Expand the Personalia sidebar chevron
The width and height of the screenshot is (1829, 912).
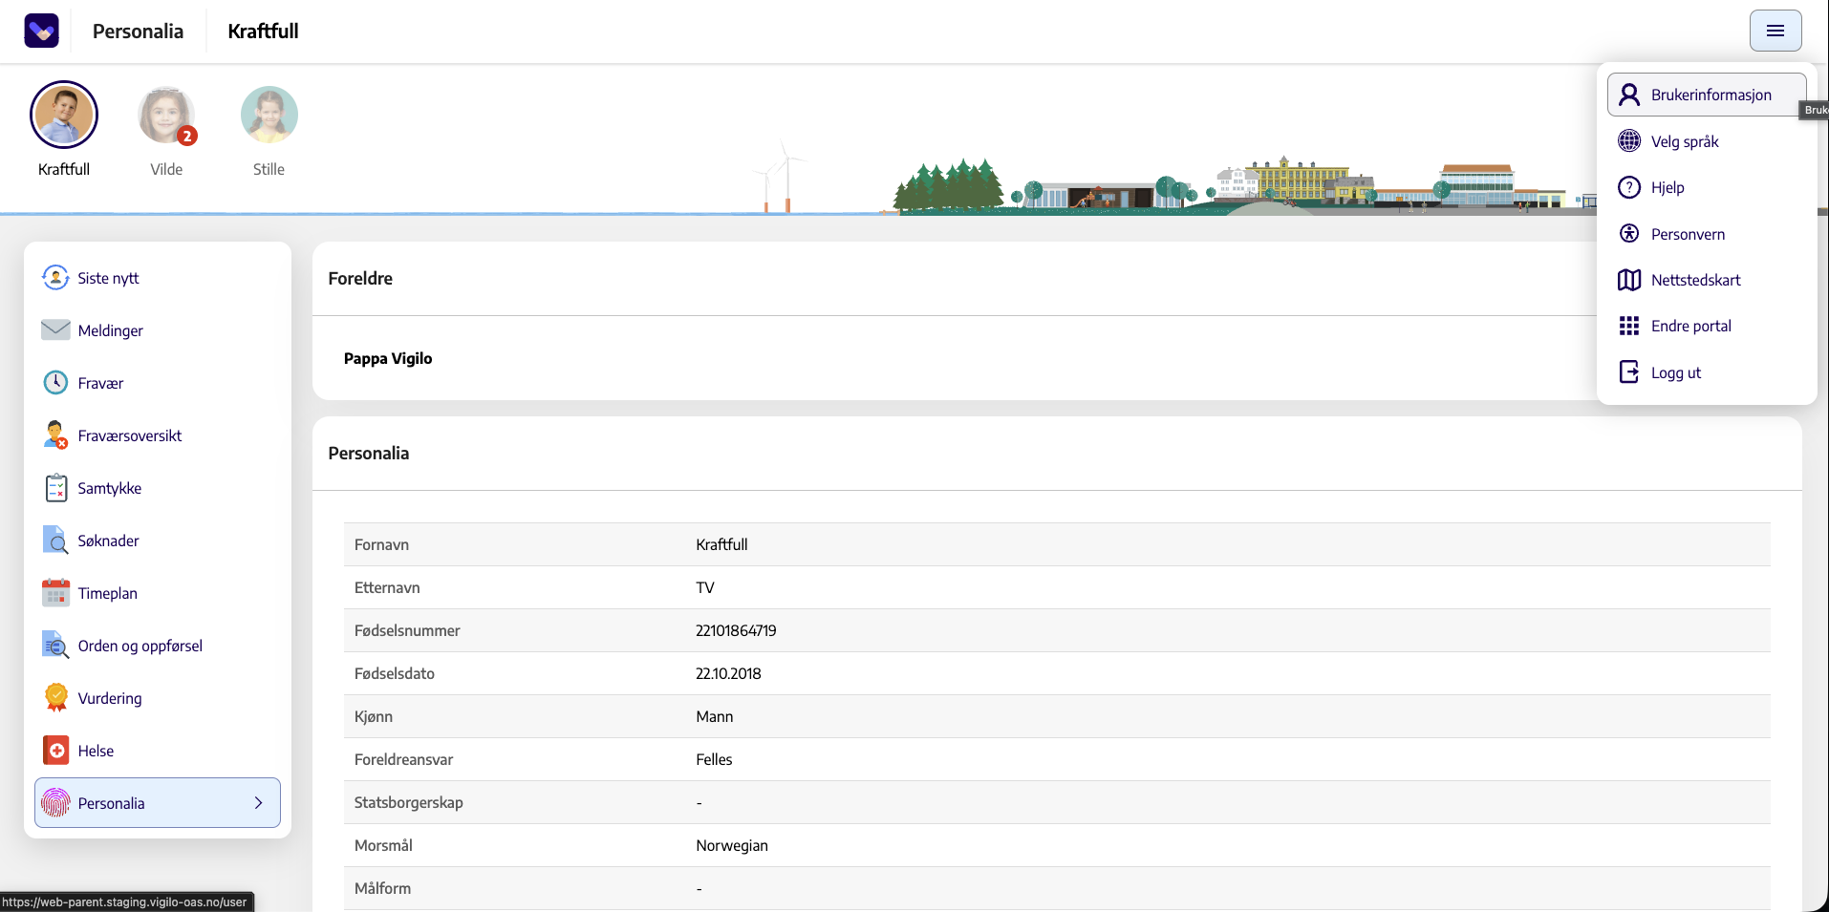(x=258, y=803)
